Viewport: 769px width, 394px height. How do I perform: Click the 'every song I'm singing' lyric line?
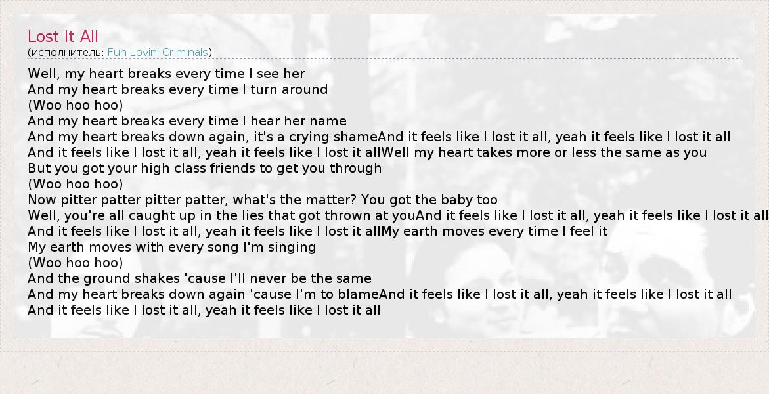(172, 247)
